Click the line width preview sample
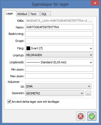101x125 pixels. [33, 62]
